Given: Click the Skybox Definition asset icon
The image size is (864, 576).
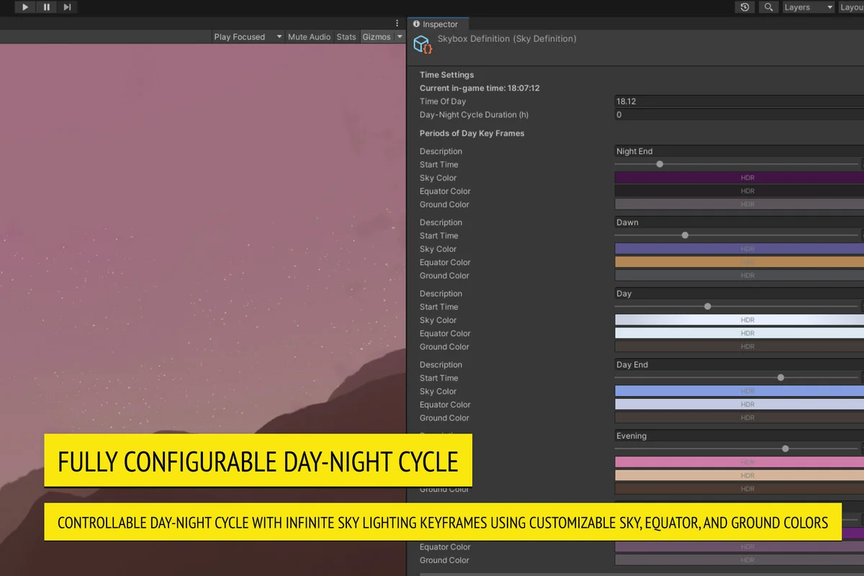Looking at the screenshot, I should click(423, 45).
